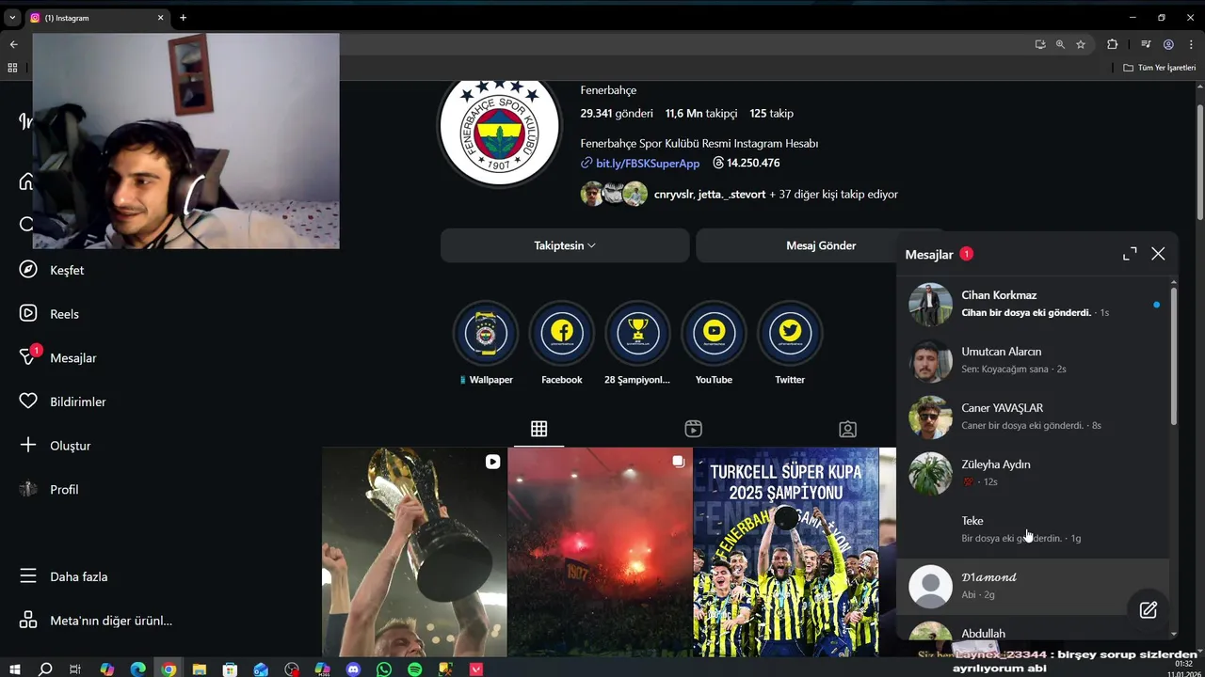Open Züleyha Aydın conversation

point(1033,473)
